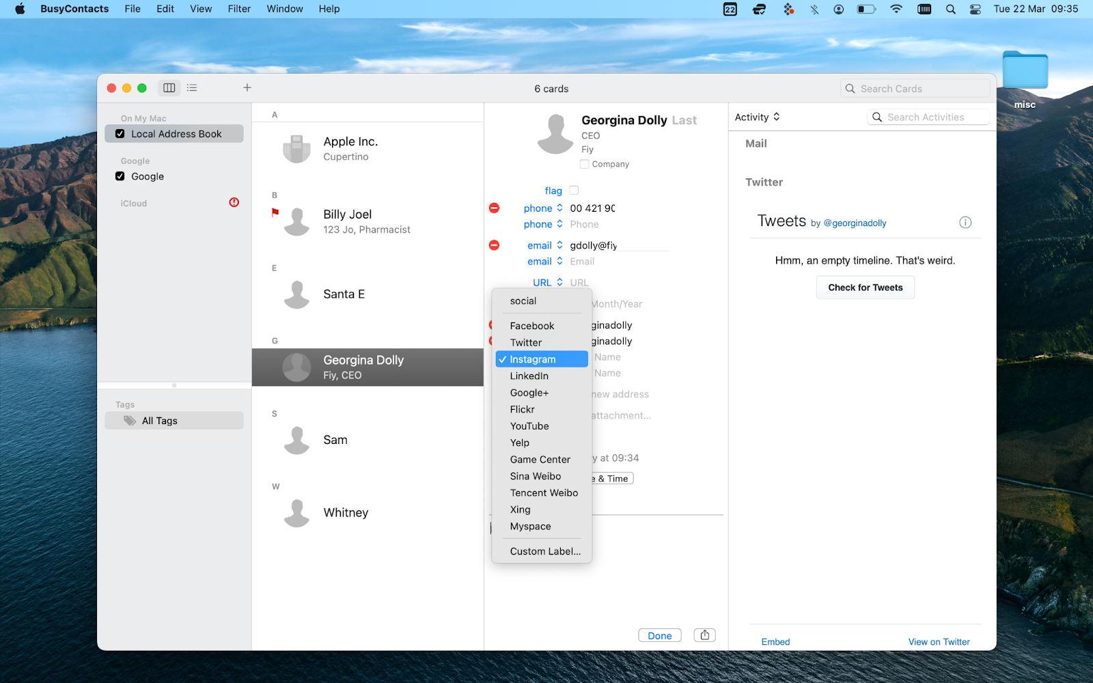Screen dimensions: 1093x683
Task: Open Spotlight search in menu bar
Action: pyautogui.click(x=950, y=9)
